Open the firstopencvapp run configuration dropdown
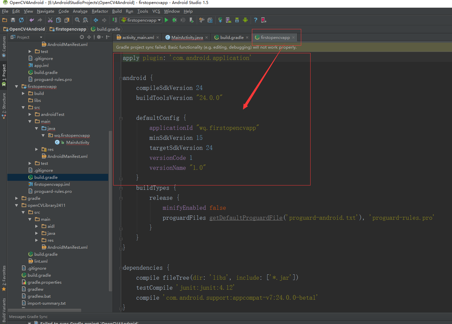This screenshot has height=324, width=452. tap(141, 20)
